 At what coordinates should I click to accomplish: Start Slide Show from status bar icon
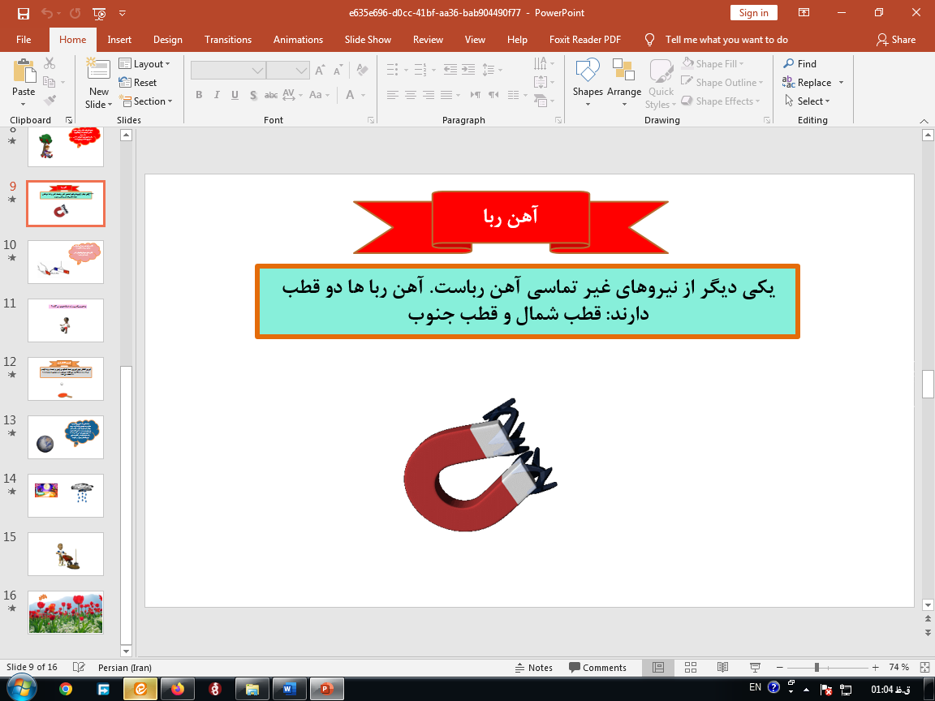pos(755,668)
